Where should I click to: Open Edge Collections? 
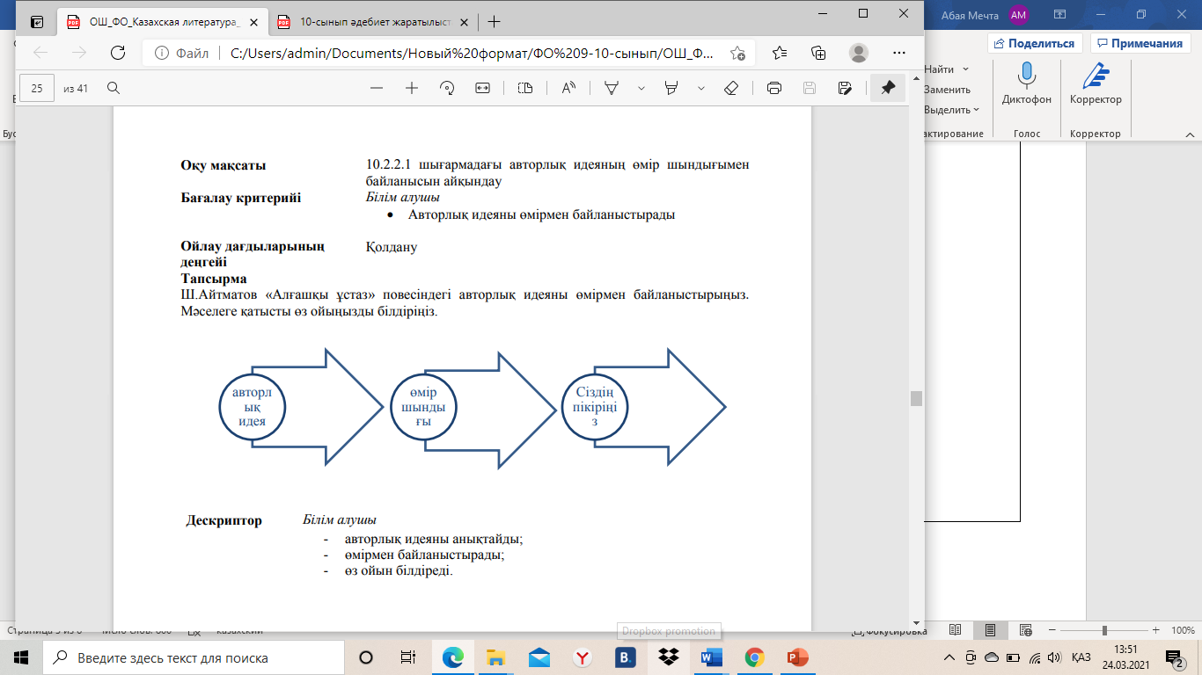click(x=818, y=53)
